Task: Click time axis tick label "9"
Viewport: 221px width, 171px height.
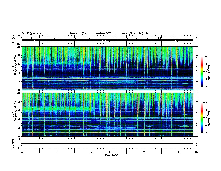Action: click(179, 153)
